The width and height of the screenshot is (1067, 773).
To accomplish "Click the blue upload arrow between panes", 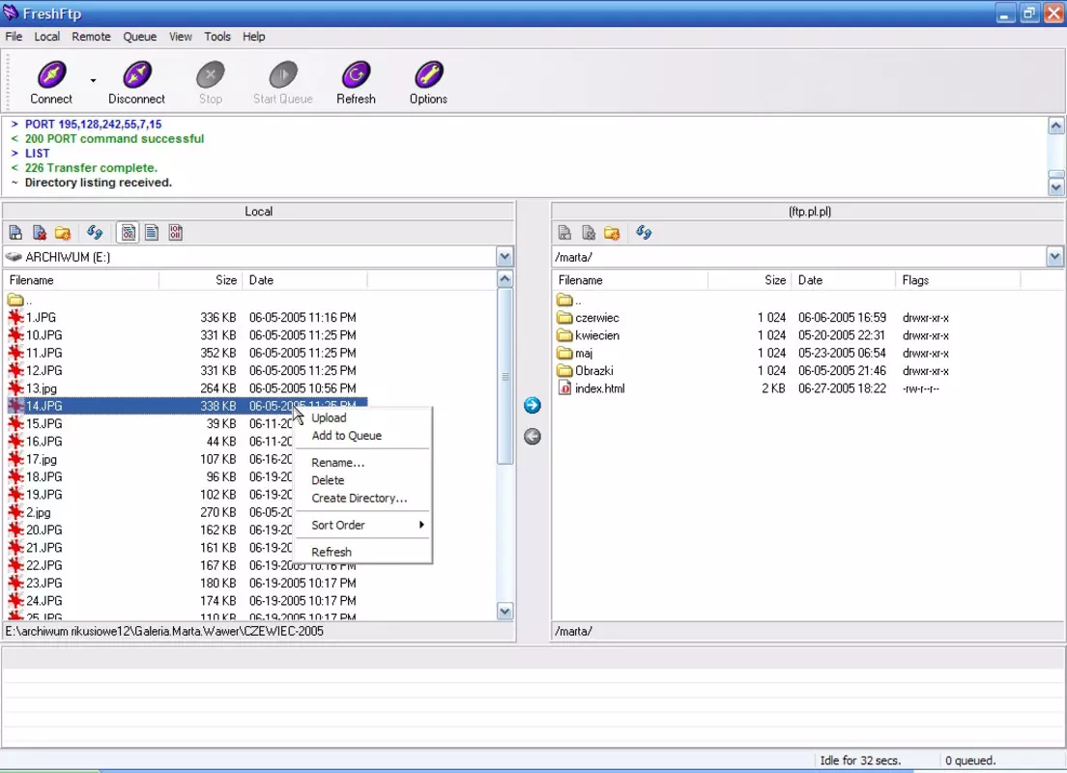I will tap(533, 406).
